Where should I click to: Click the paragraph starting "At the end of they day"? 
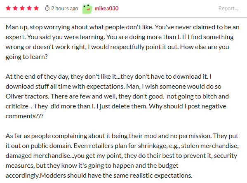(x=117, y=96)
